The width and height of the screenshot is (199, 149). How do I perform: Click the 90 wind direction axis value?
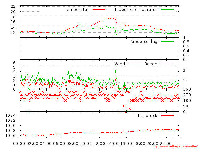click(x=186, y=106)
